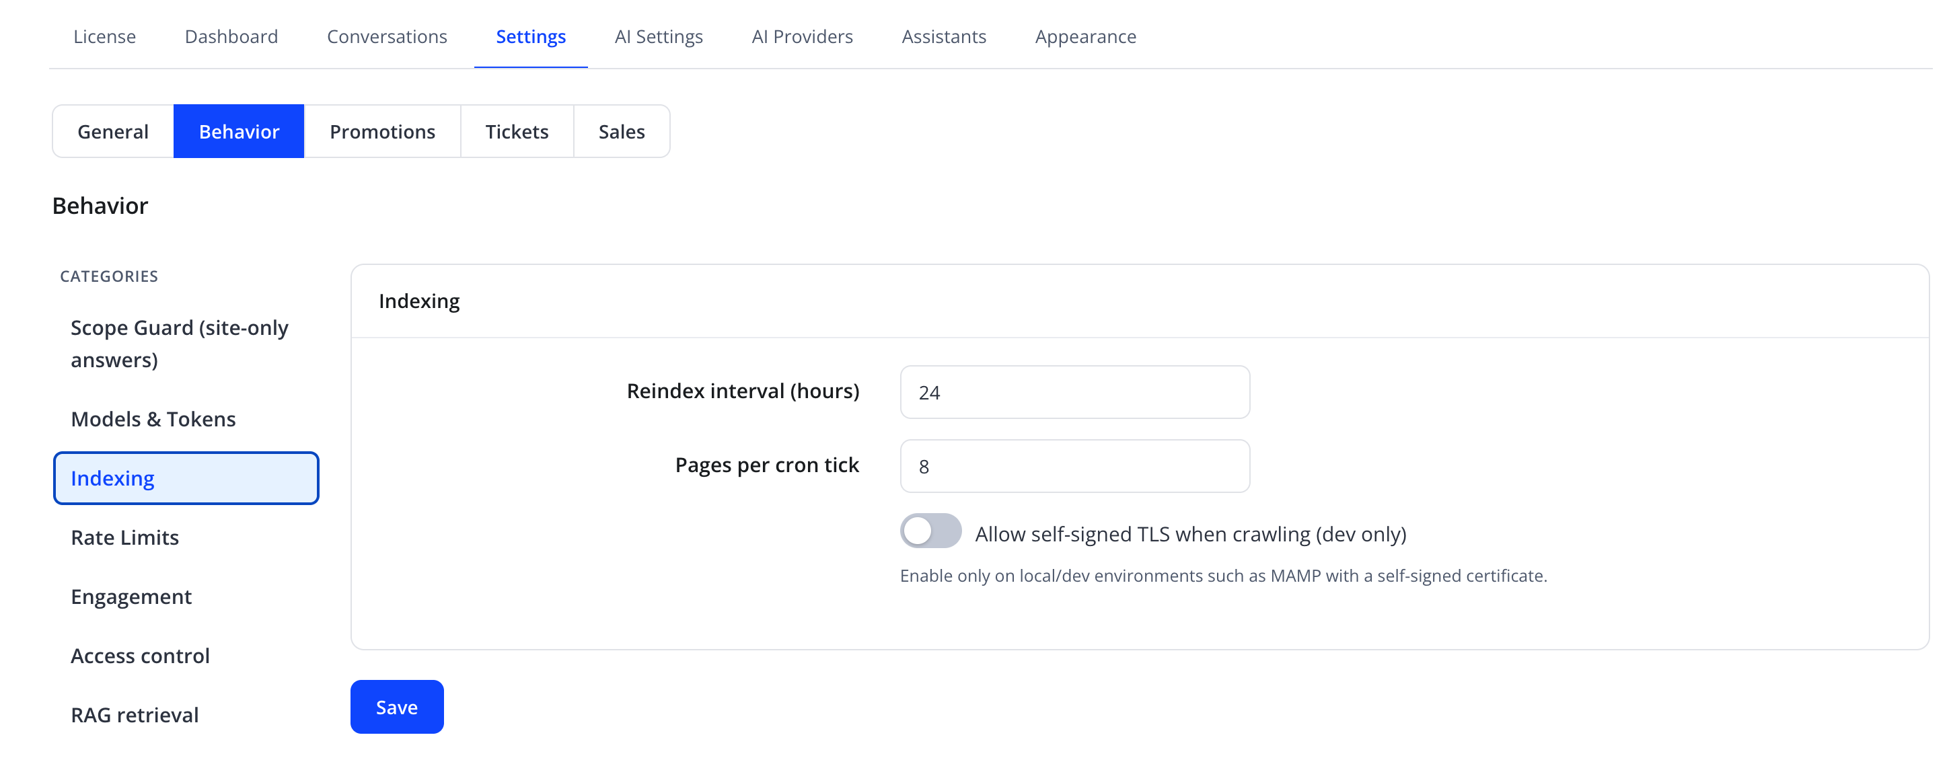Enable Allow self-signed TLS toggle
This screenshot has height=764, width=1951.
(931, 531)
